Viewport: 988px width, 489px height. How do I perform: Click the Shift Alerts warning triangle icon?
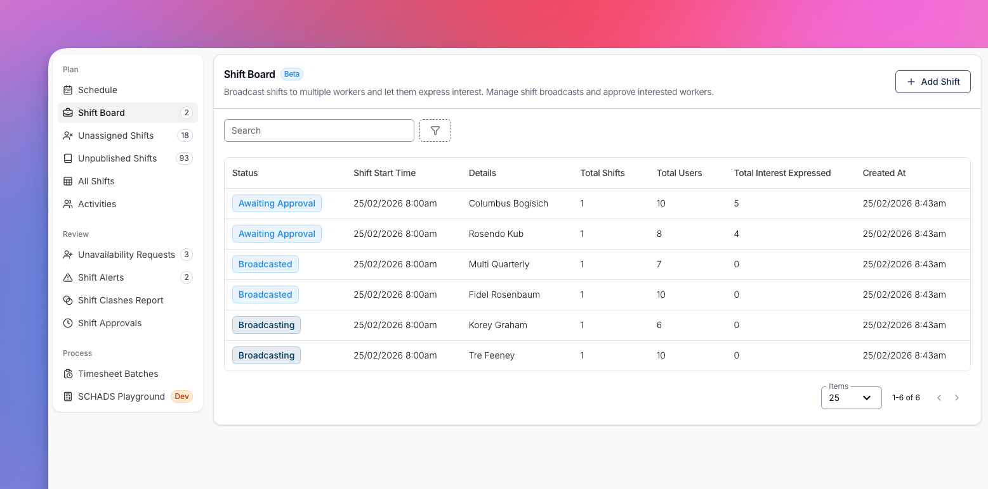coord(68,277)
